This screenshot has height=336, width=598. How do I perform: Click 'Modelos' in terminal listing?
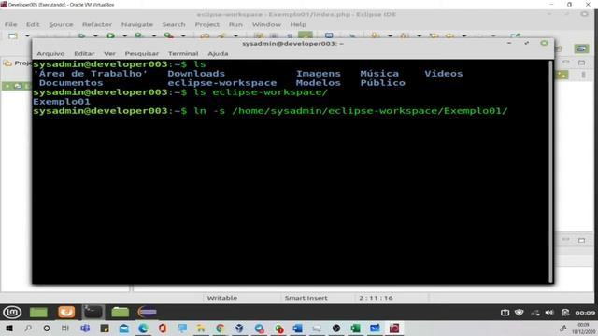point(319,83)
